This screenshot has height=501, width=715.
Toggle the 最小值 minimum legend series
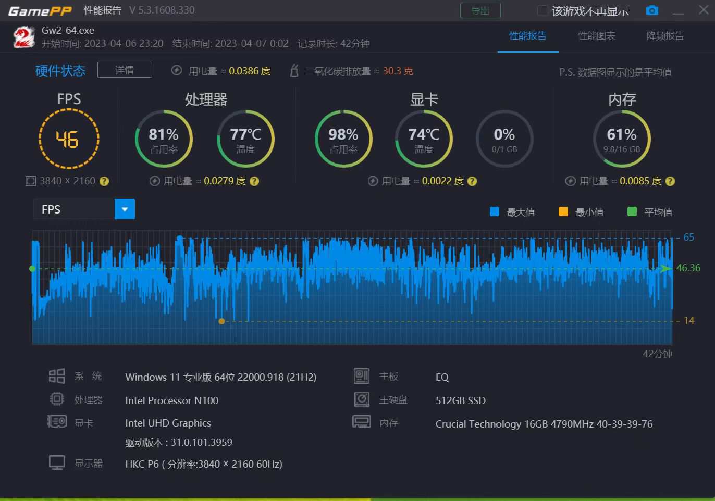coord(563,211)
